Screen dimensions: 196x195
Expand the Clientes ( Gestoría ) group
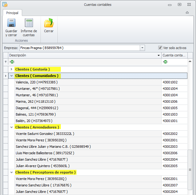(12, 69)
